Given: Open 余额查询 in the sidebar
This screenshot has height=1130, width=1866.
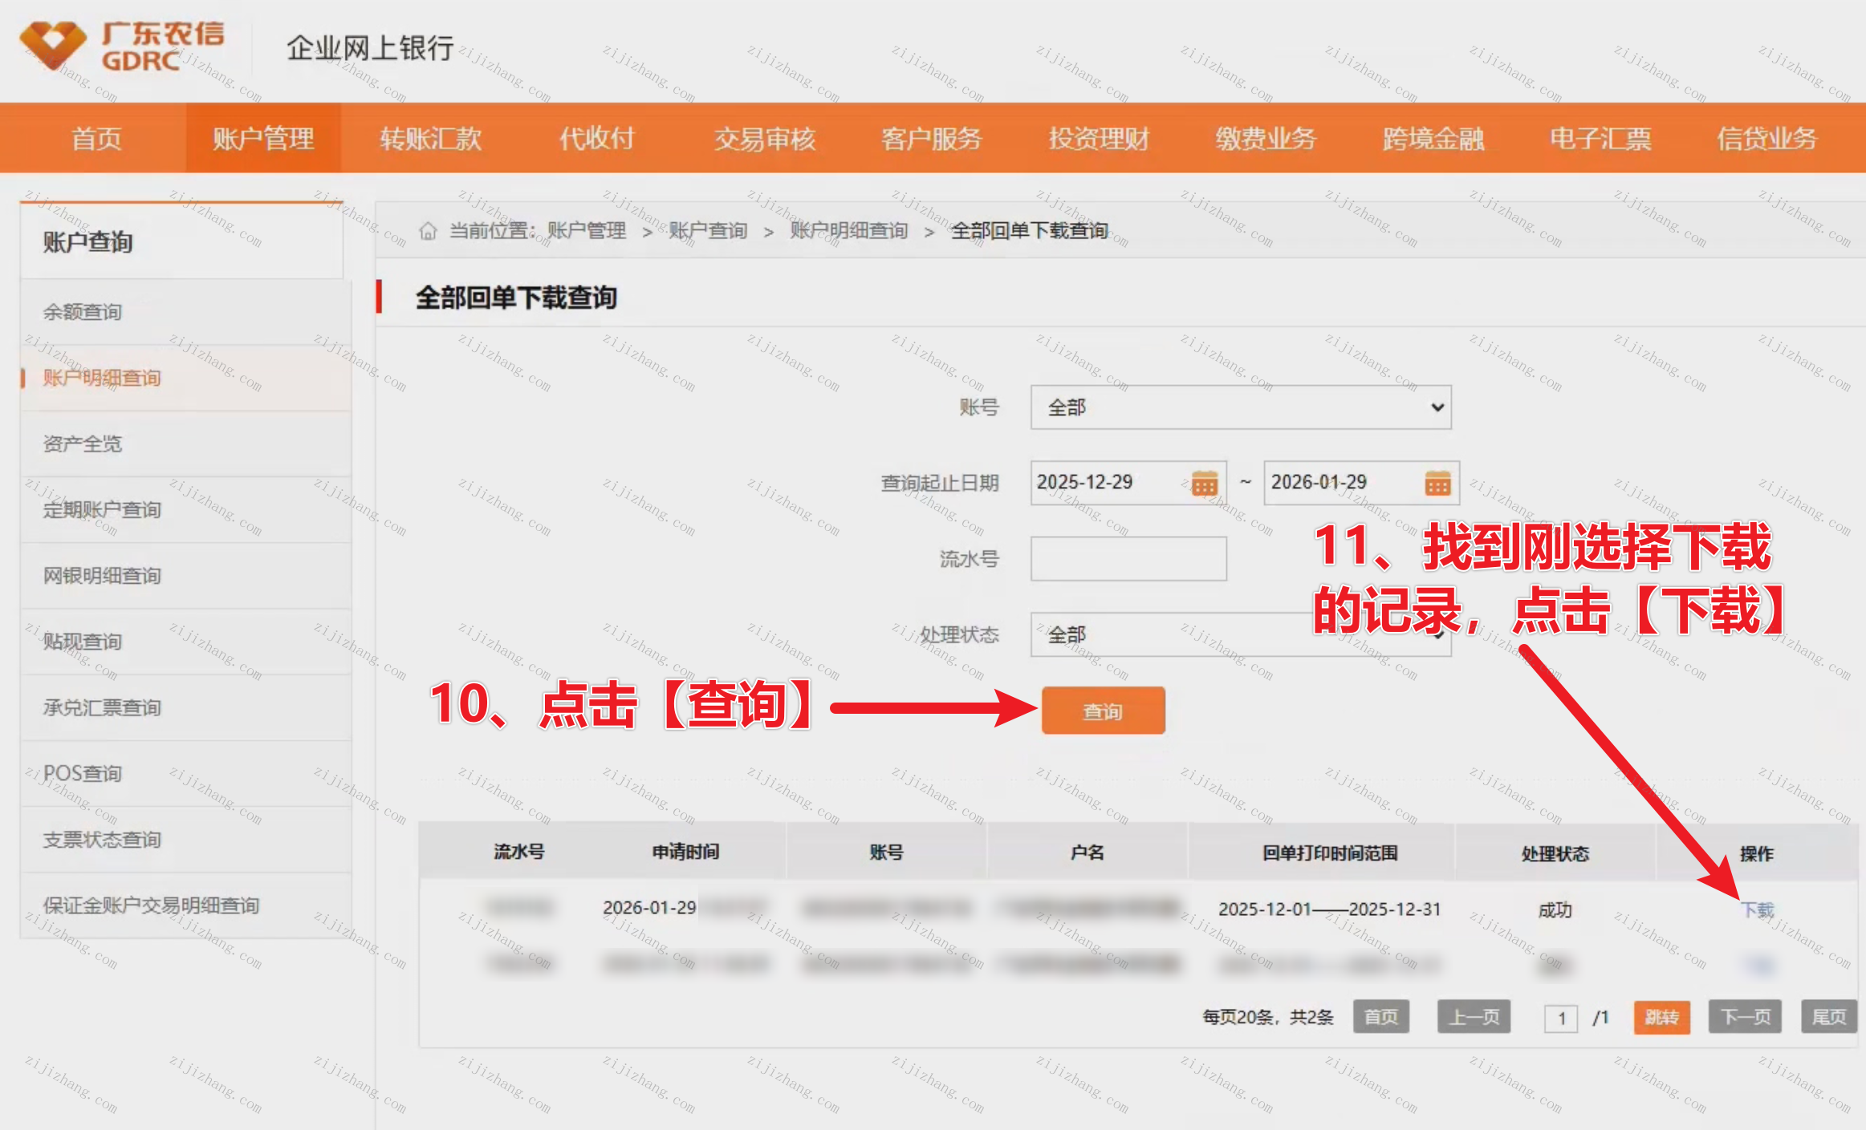Looking at the screenshot, I should 83,312.
